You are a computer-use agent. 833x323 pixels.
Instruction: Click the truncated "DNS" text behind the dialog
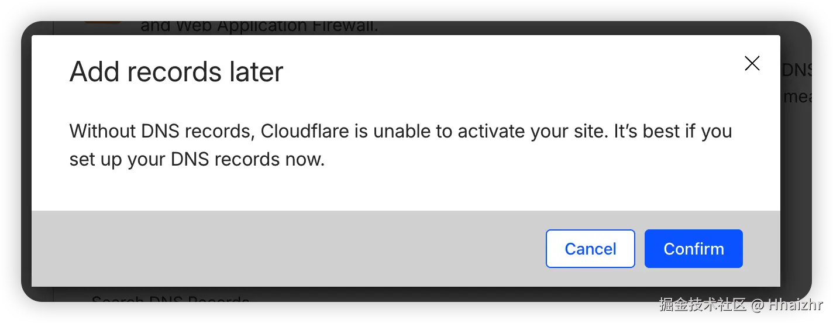point(796,70)
